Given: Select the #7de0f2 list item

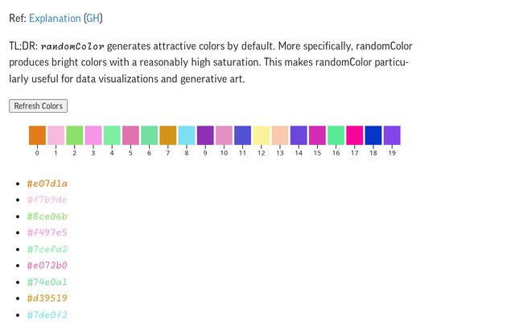Looking at the screenshot, I should (x=47, y=315).
